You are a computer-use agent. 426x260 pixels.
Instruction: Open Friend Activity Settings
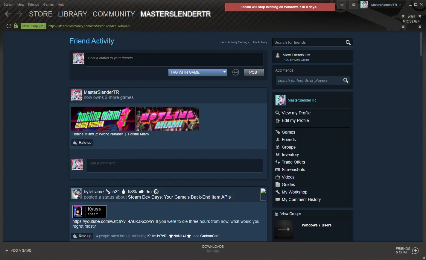tap(234, 42)
